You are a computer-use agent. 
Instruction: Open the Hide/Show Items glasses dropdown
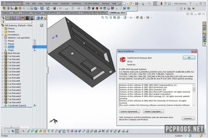click(x=134, y=18)
